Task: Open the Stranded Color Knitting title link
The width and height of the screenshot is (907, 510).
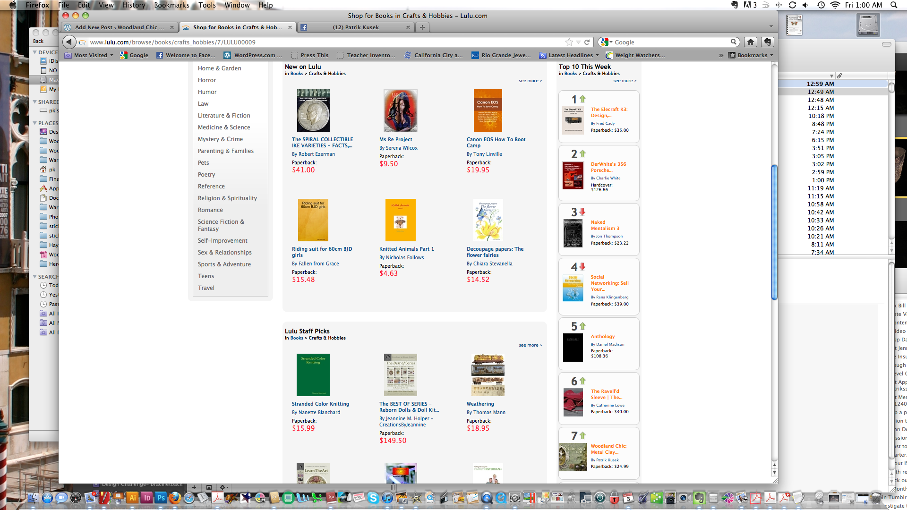Action: coord(320,404)
